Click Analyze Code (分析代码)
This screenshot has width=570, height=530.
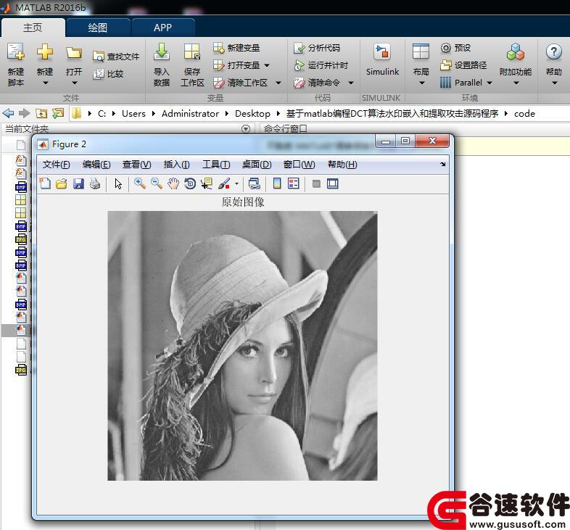[317, 48]
